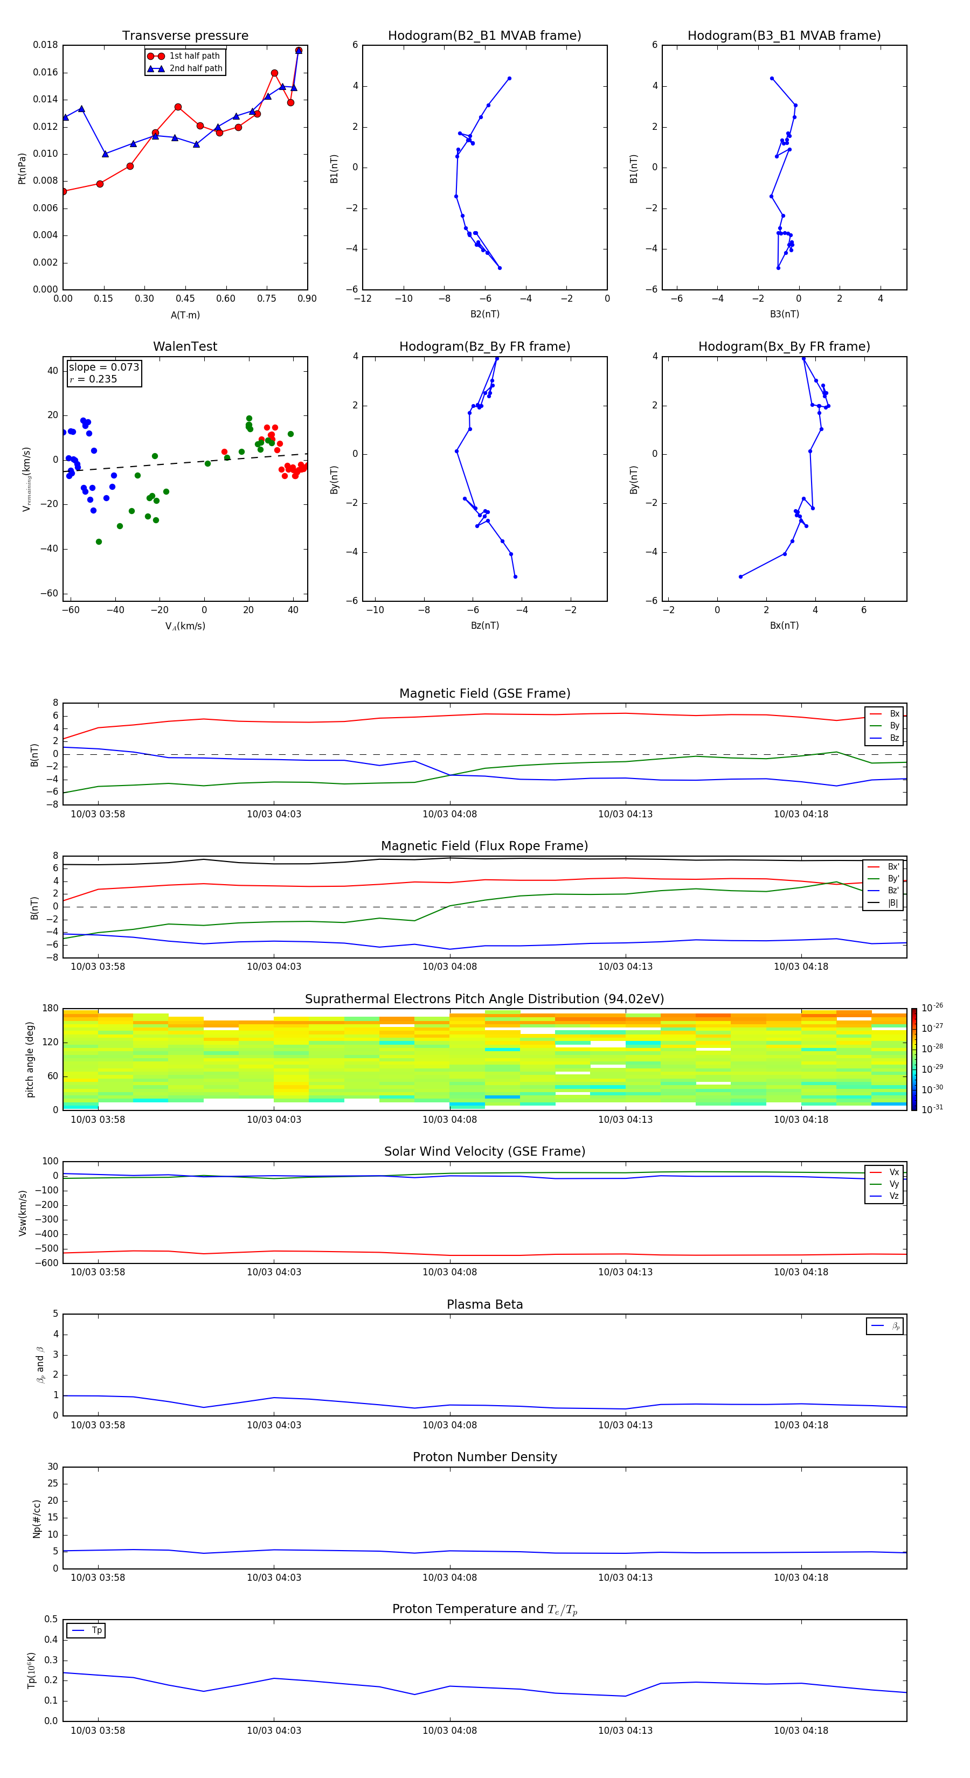The image size is (970, 1778).
Task: Click the '10/03 04:03' tick in Plasma Beta plot
Action: pos(274,1425)
